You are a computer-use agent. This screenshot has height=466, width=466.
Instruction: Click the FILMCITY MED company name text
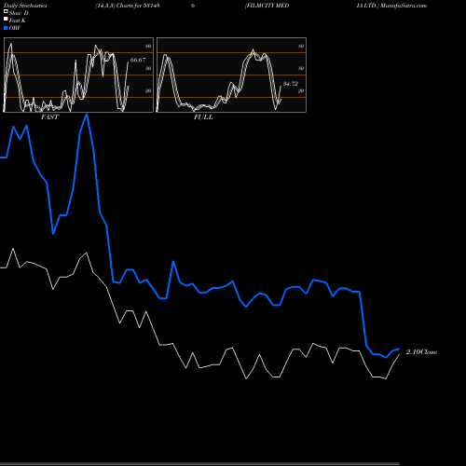pyautogui.click(x=267, y=6)
